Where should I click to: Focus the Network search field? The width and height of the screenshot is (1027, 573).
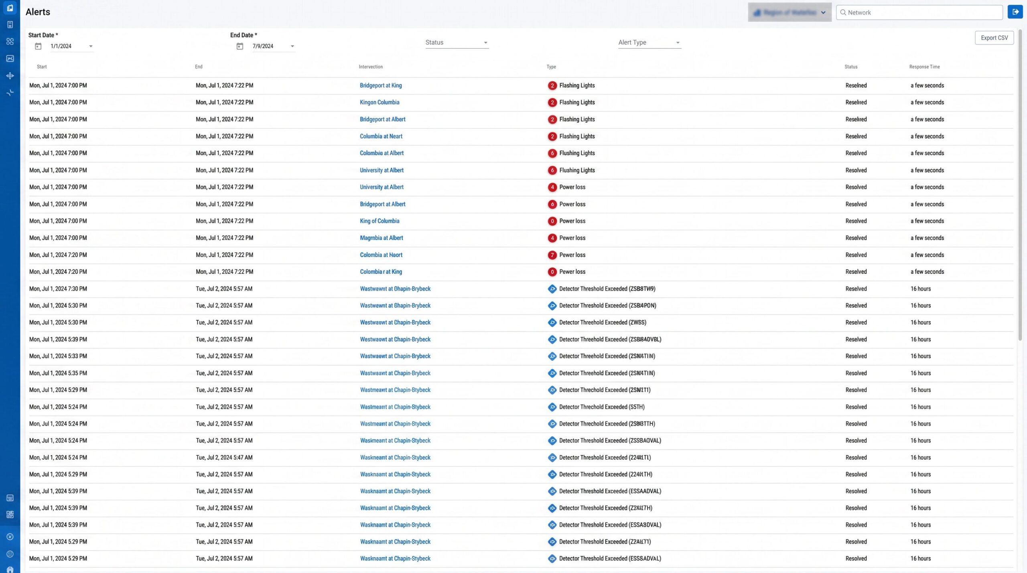[919, 12]
